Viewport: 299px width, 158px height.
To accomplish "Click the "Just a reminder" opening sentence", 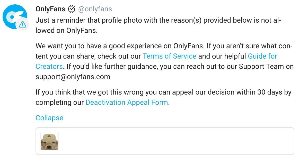I will point(64,20).
